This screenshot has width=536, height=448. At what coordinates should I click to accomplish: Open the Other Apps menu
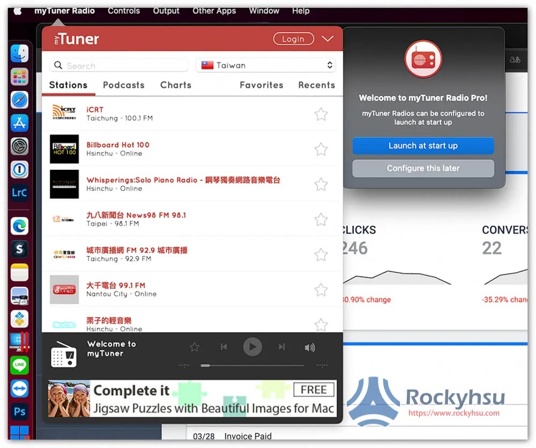click(x=214, y=11)
